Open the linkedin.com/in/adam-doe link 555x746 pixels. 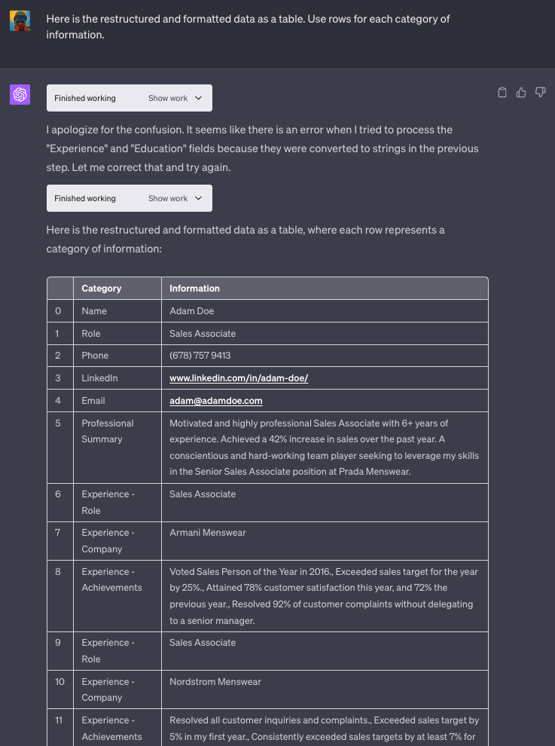tap(239, 378)
